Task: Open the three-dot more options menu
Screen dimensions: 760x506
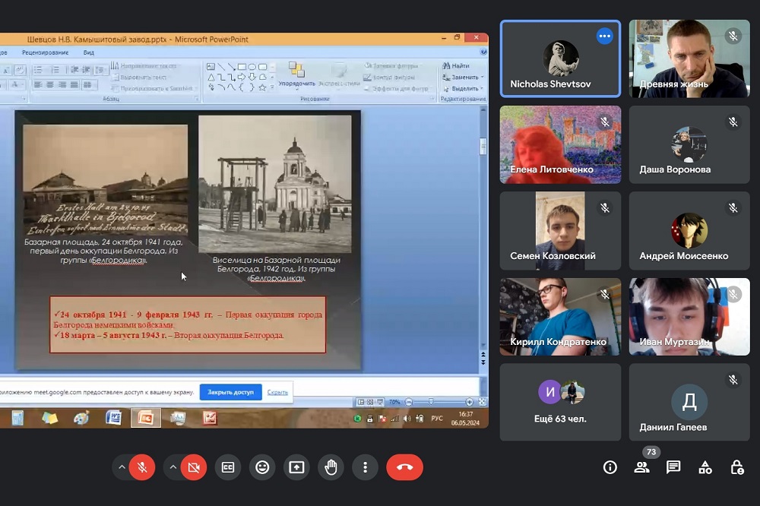Action: coord(366,467)
